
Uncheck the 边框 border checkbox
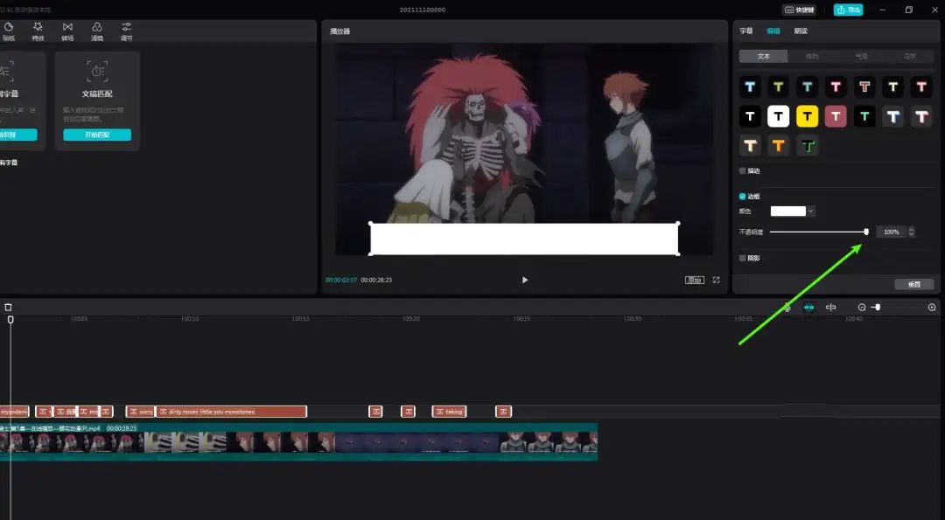[x=743, y=197]
